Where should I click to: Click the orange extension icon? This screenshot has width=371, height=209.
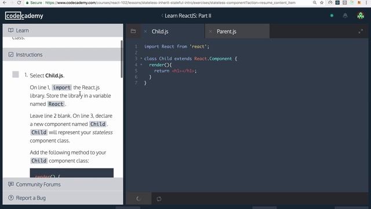tap(359, 2)
